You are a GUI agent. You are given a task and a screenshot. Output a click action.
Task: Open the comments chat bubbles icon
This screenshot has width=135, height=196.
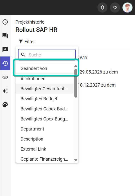coord(5,36)
